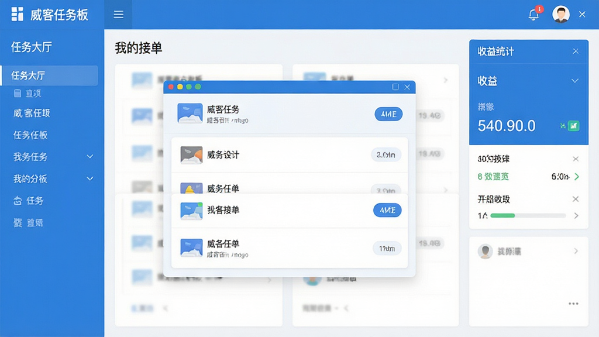Select 任务任板 in the sidebar

click(x=30, y=135)
